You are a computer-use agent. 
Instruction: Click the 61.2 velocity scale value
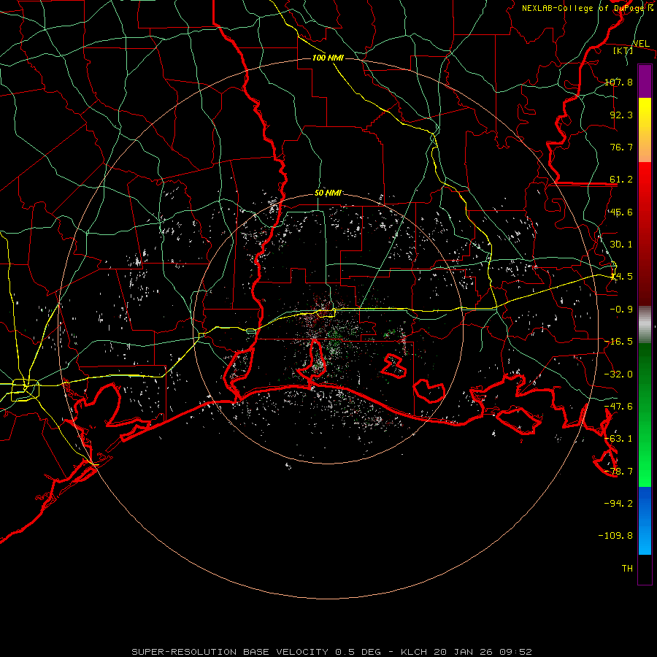tap(621, 180)
